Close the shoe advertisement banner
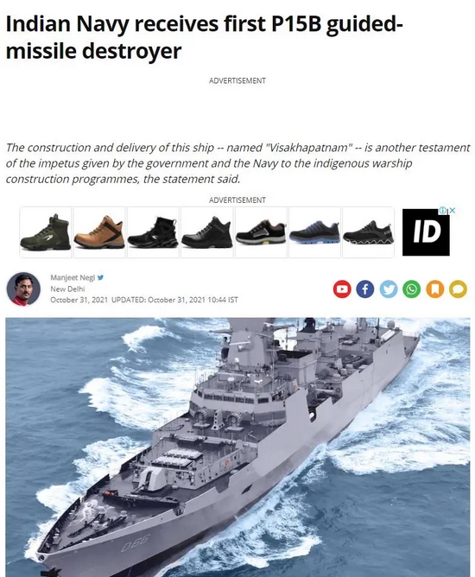 (x=453, y=210)
